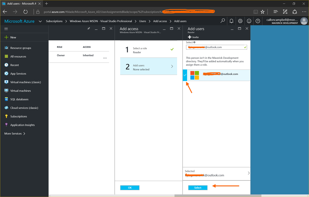Screen dimensions: 309x197
Task: Expand More Services chevron
Action: [x=24, y=134]
